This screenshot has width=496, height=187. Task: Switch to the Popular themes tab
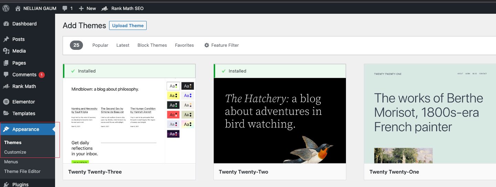[x=100, y=45]
